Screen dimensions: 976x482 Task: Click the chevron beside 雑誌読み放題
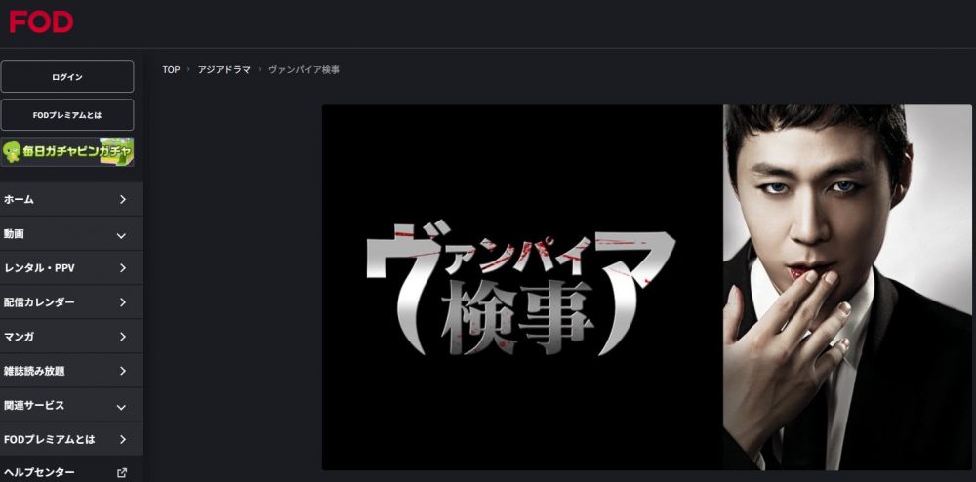click(123, 371)
